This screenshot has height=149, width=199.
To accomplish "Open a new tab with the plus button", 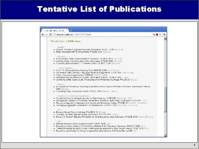I will 71,31.
